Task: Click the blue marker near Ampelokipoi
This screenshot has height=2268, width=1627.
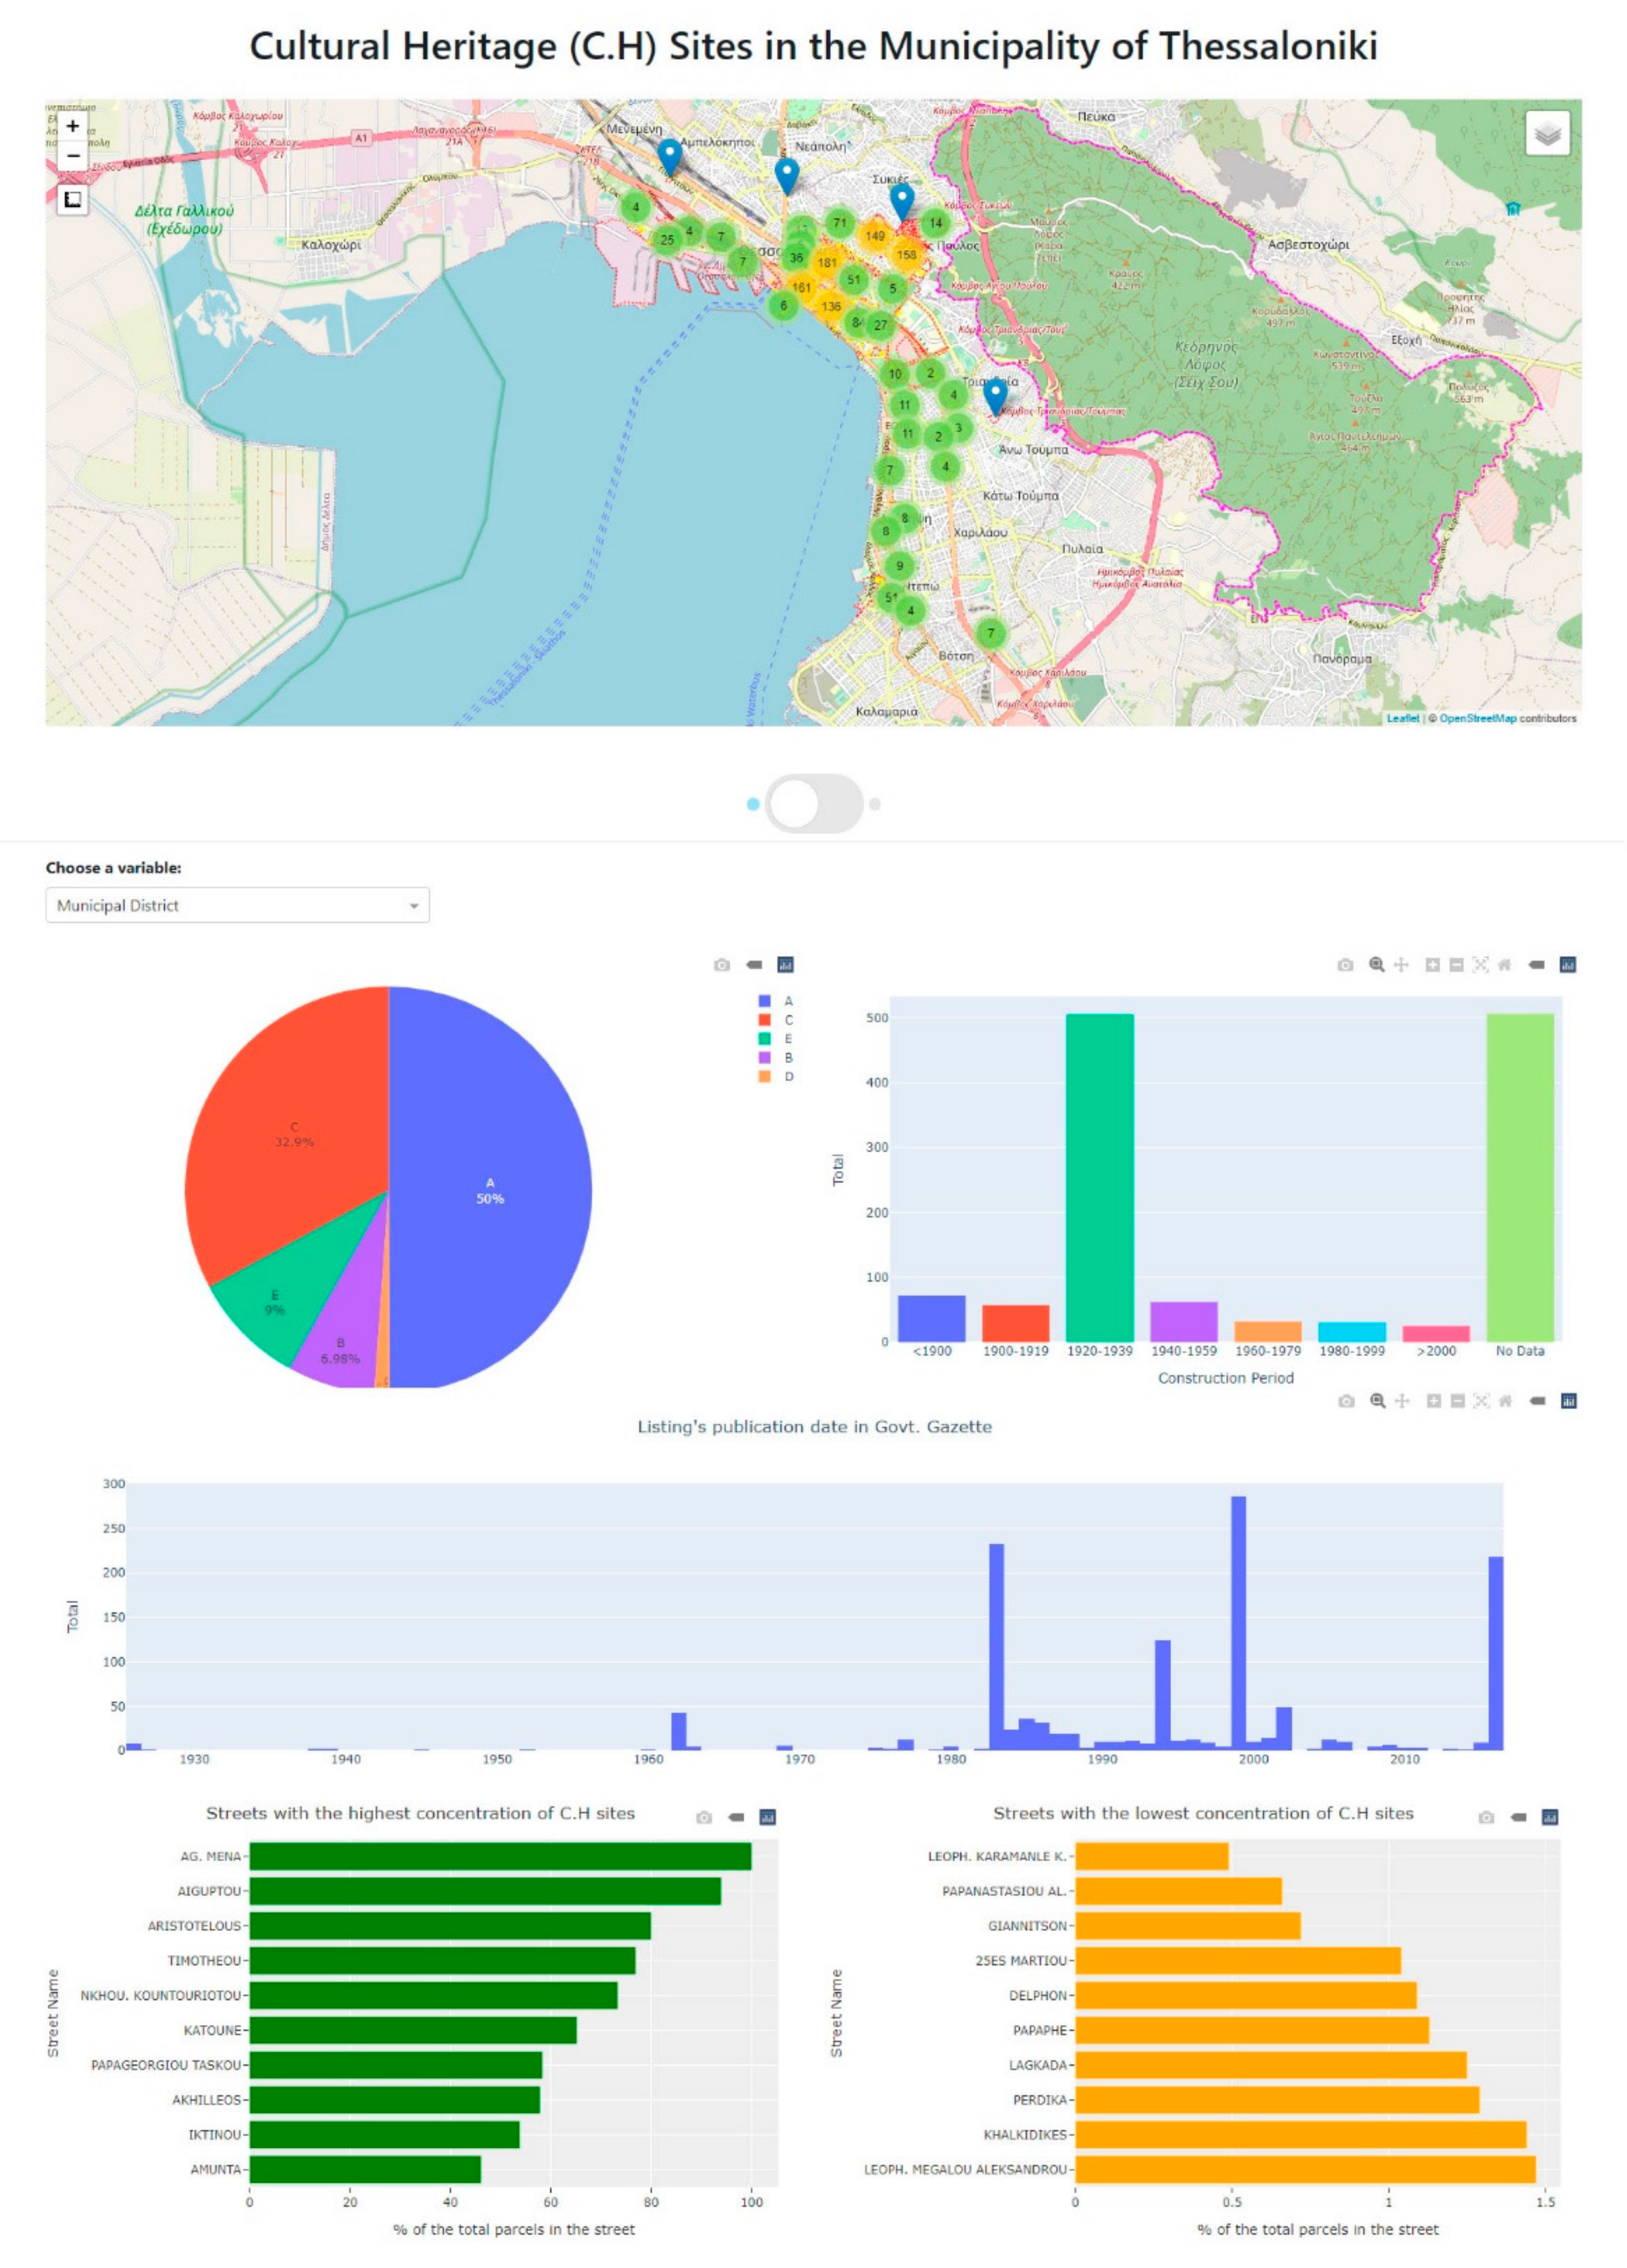Action: point(669,156)
